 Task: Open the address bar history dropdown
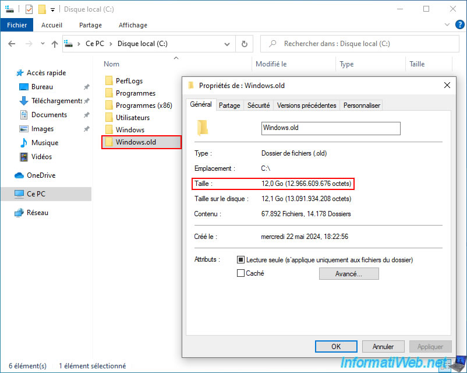[x=227, y=44]
